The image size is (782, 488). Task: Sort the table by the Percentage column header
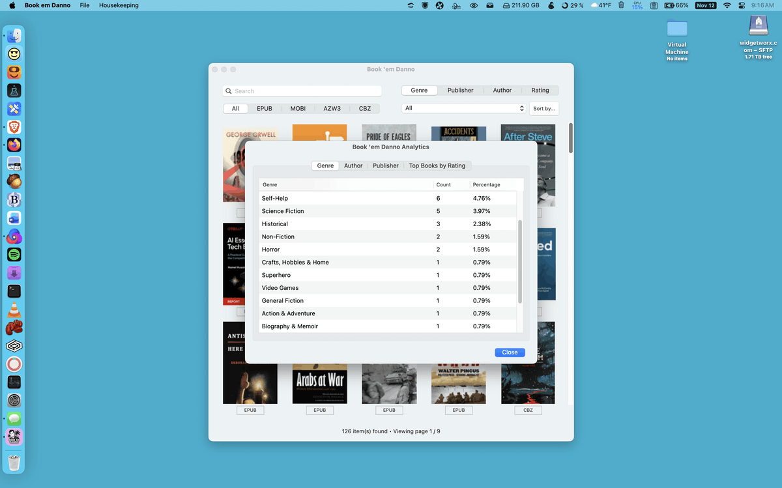point(486,185)
